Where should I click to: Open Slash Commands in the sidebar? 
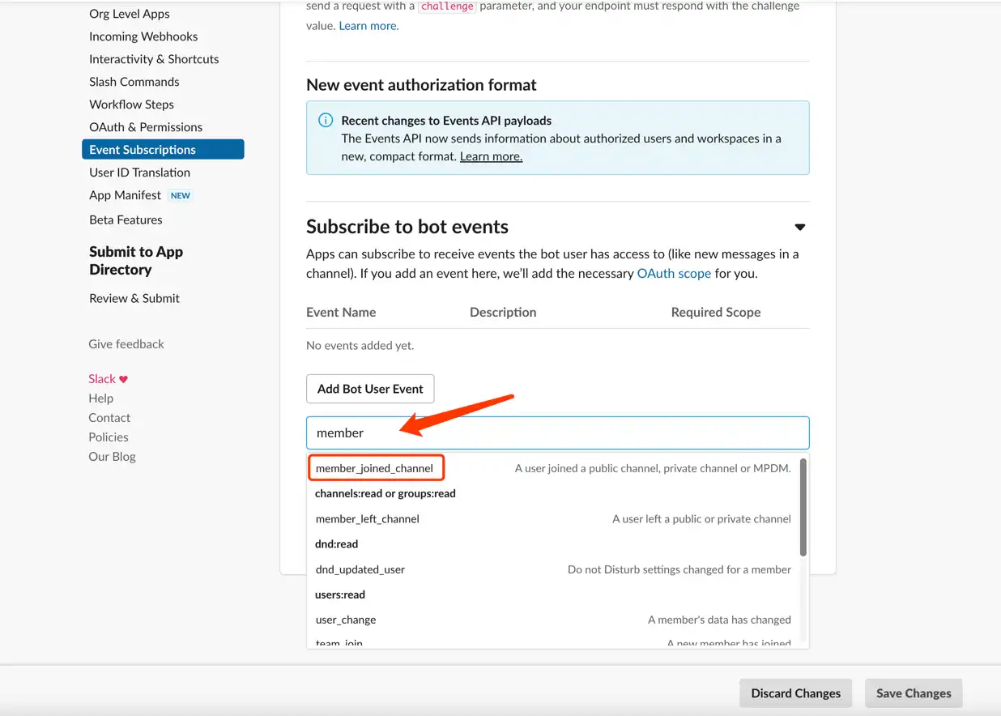click(134, 82)
